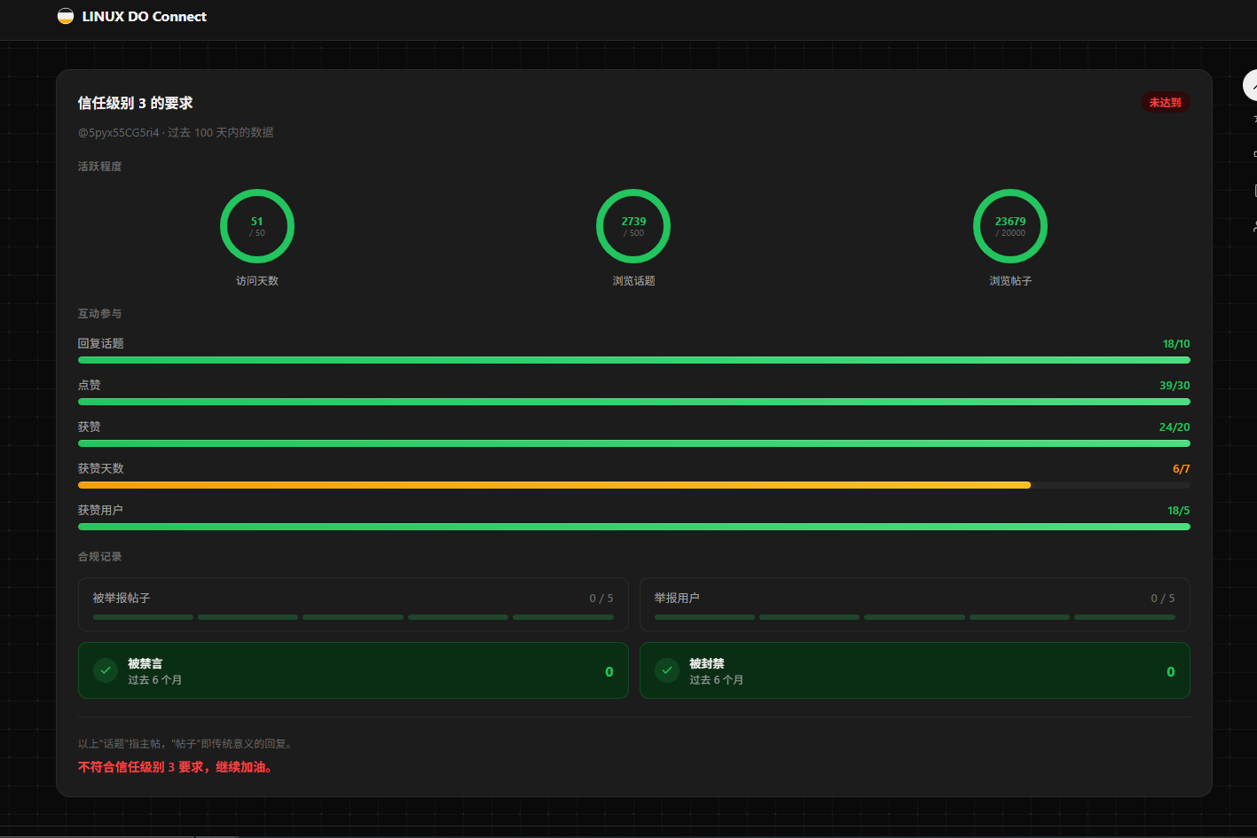This screenshot has height=838, width=1257.
Task: Click the green check icon beside 被封禁
Action: click(667, 670)
